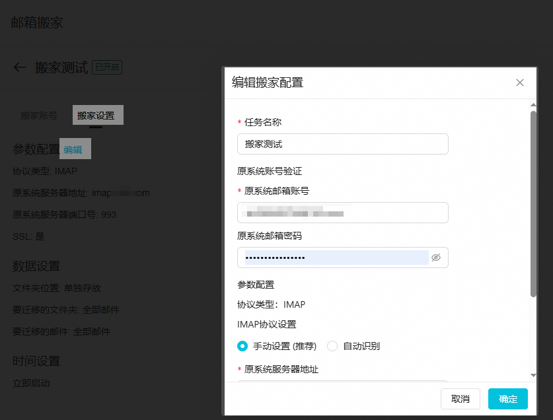Focus the 原系统邮箱账号 input field
Viewport: 553px width, 420px height.
[x=342, y=213]
